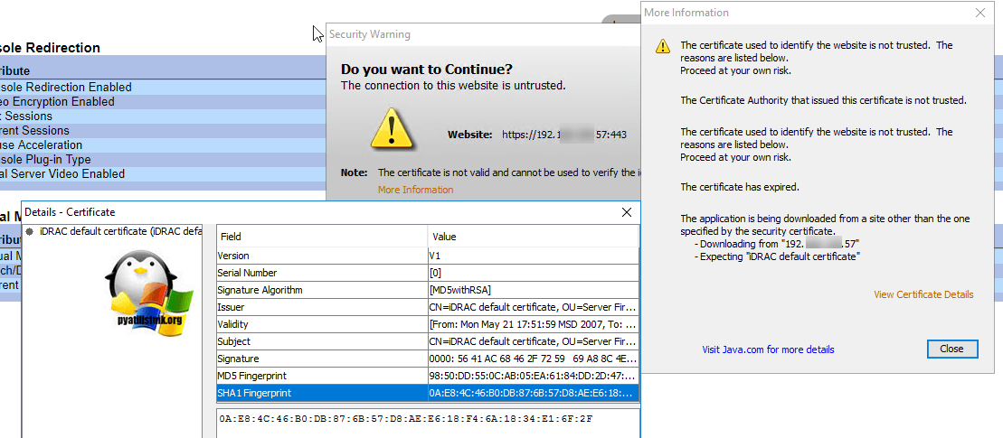This screenshot has width=1003, height=438.
Task: Select the Serial Number row
Action: [321, 273]
